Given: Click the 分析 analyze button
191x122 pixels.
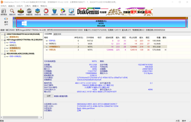Looking at the screenshot, I should (49, 96).
